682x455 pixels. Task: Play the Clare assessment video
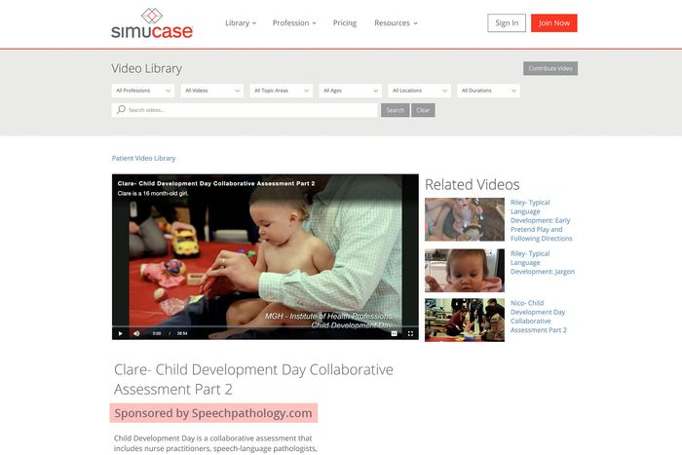[x=121, y=333]
